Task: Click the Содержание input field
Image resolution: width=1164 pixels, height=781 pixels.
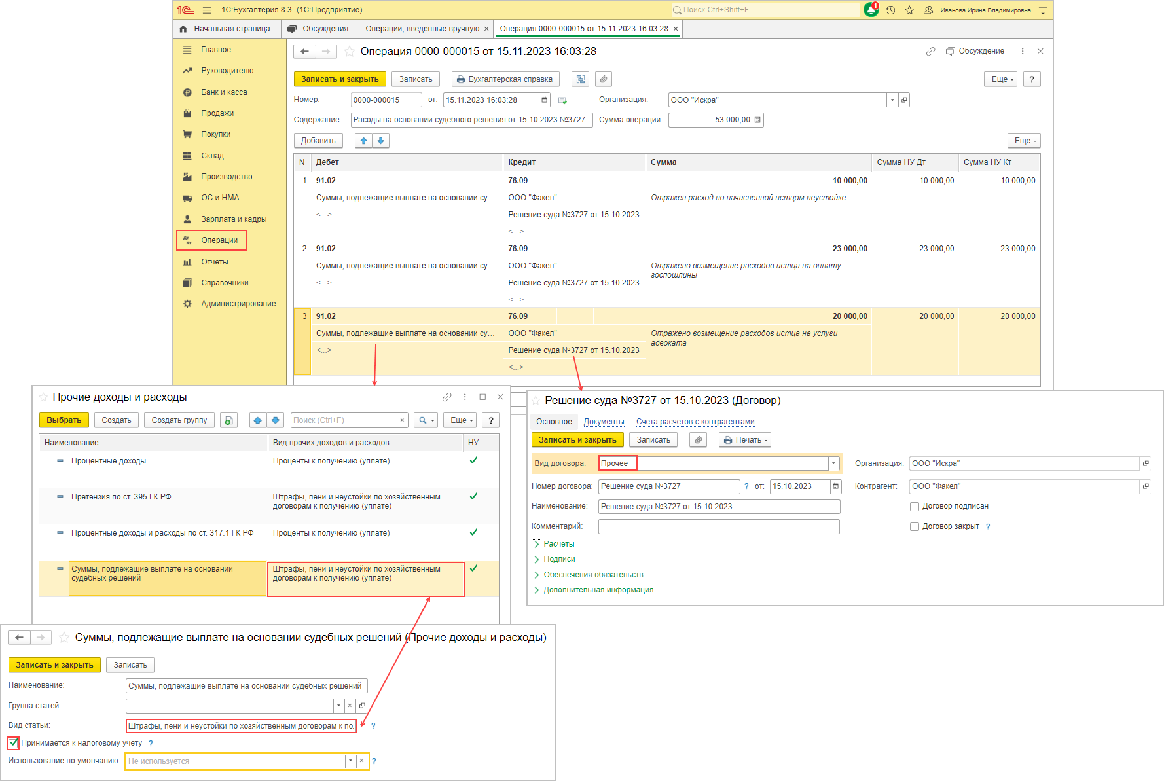Action: [471, 120]
